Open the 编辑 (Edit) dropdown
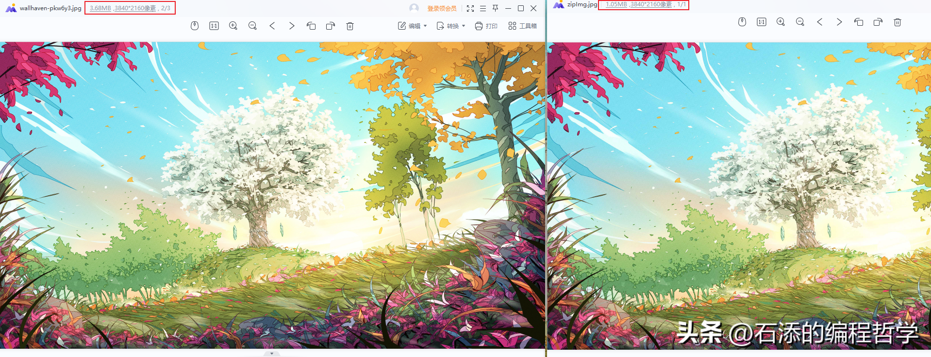Screen dimensions: 931x357 pyautogui.click(x=412, y=26)
